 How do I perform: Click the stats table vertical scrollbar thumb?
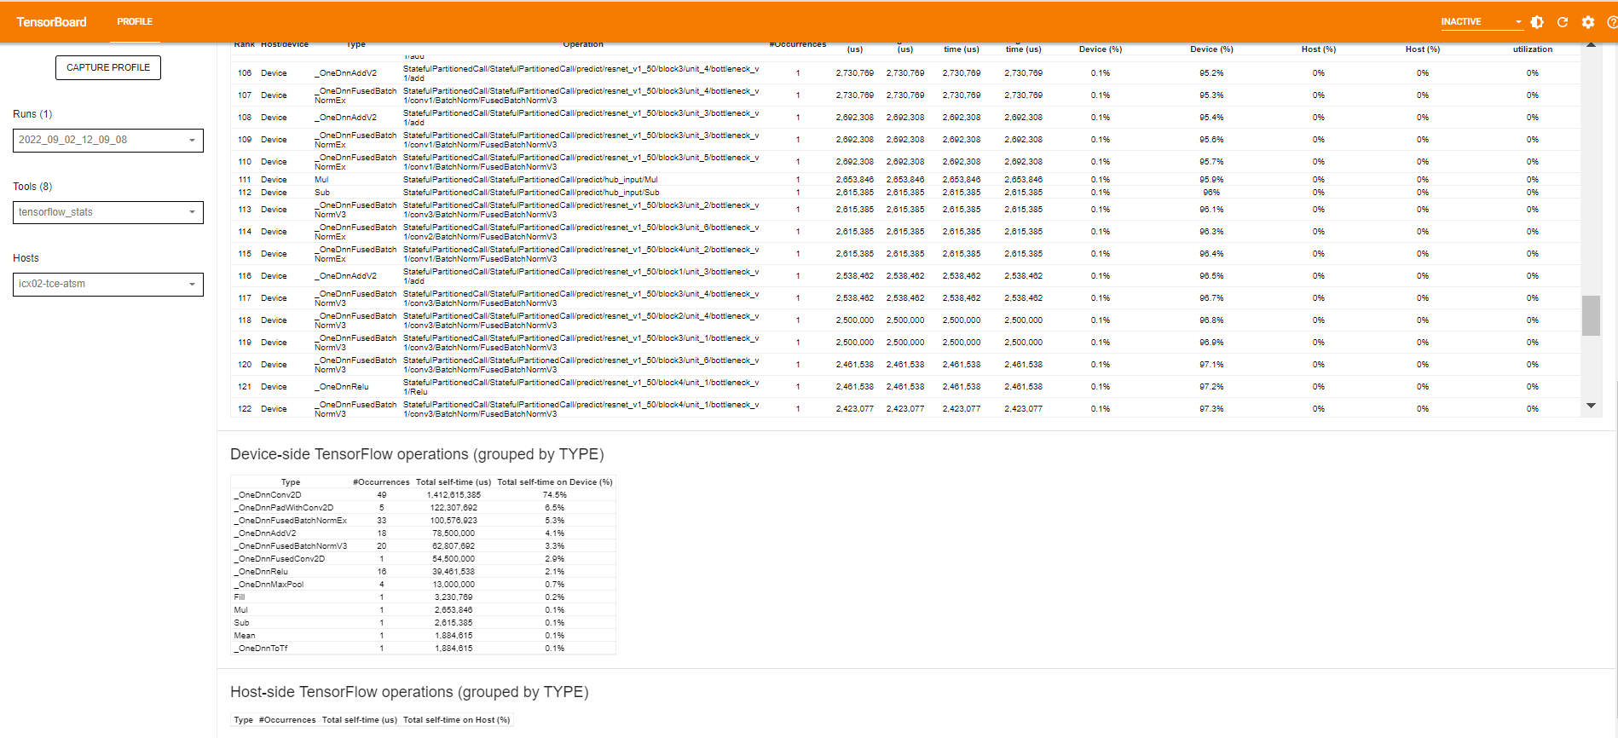click(x=1591, y=315)
